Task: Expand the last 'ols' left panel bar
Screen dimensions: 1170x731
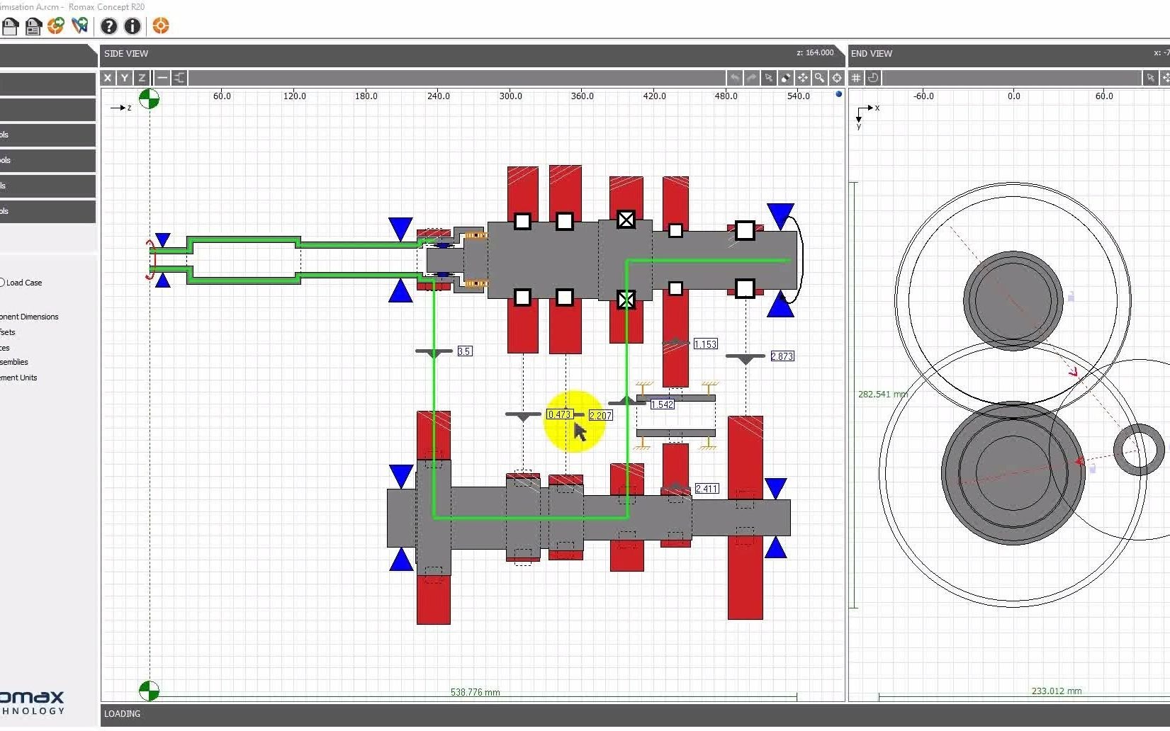Action: click(47, 211)
